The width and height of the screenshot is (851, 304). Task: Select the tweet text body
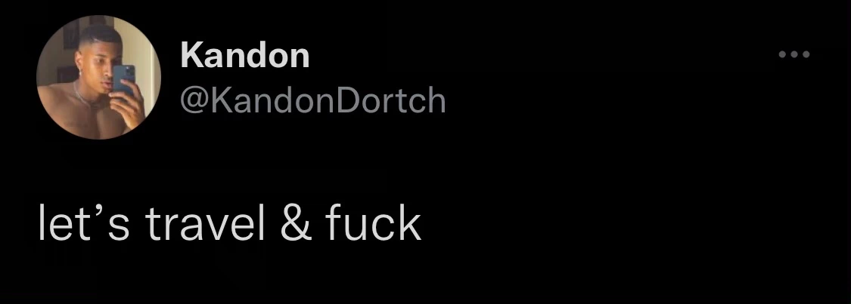coord(229,223)
